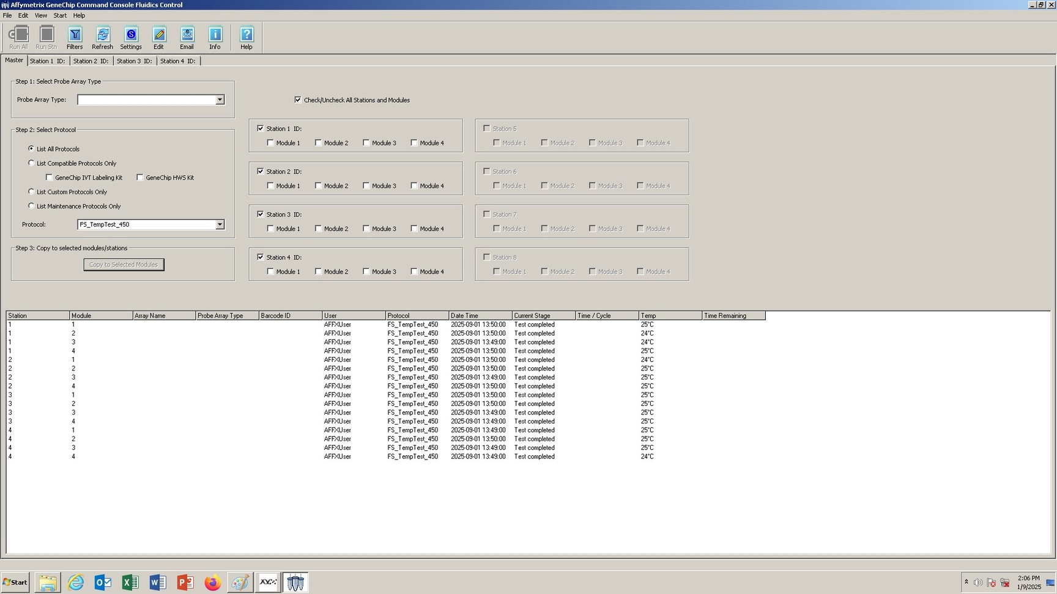This screenshot has width=1057, height=594.
Task: Select List Compatible Protocols Only
Action: click(x=31, y=163)
